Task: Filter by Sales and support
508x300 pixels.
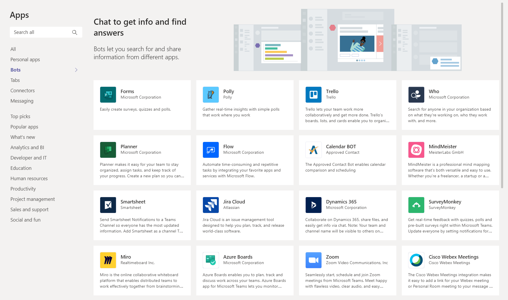Action: tap(30, 209)
